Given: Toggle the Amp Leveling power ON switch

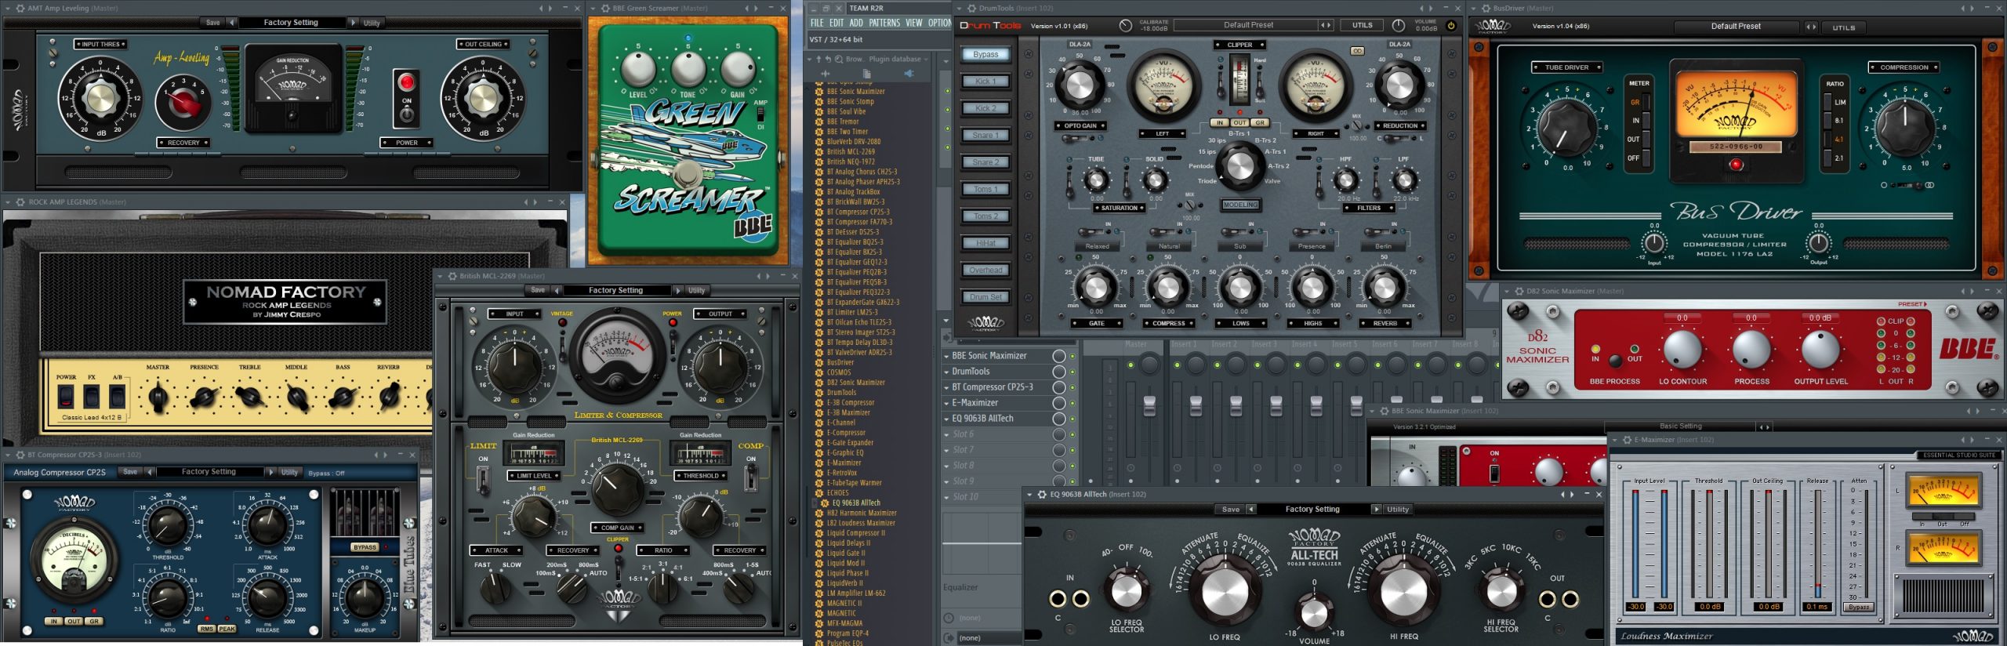Looking at the screenshot, I should 406,116.
